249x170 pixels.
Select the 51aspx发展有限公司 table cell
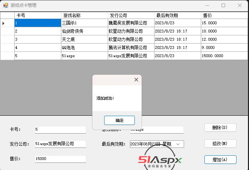click(131, 56)
